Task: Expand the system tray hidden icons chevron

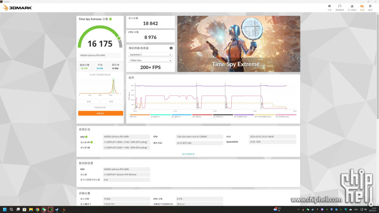Action: pos(298,210)
